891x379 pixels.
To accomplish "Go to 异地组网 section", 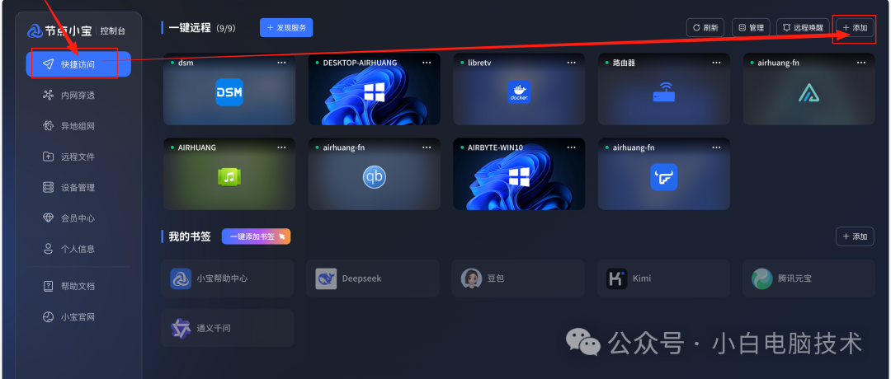I will tap(78, 126).
